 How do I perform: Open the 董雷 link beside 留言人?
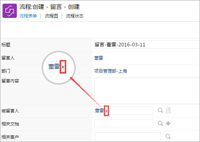tap(99, 58)
